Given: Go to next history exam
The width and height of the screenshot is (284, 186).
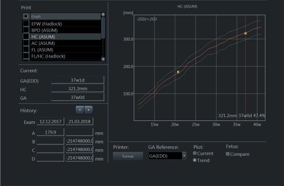Looking at the screenshot, I should pyautogui.click(x=89, y=110).
